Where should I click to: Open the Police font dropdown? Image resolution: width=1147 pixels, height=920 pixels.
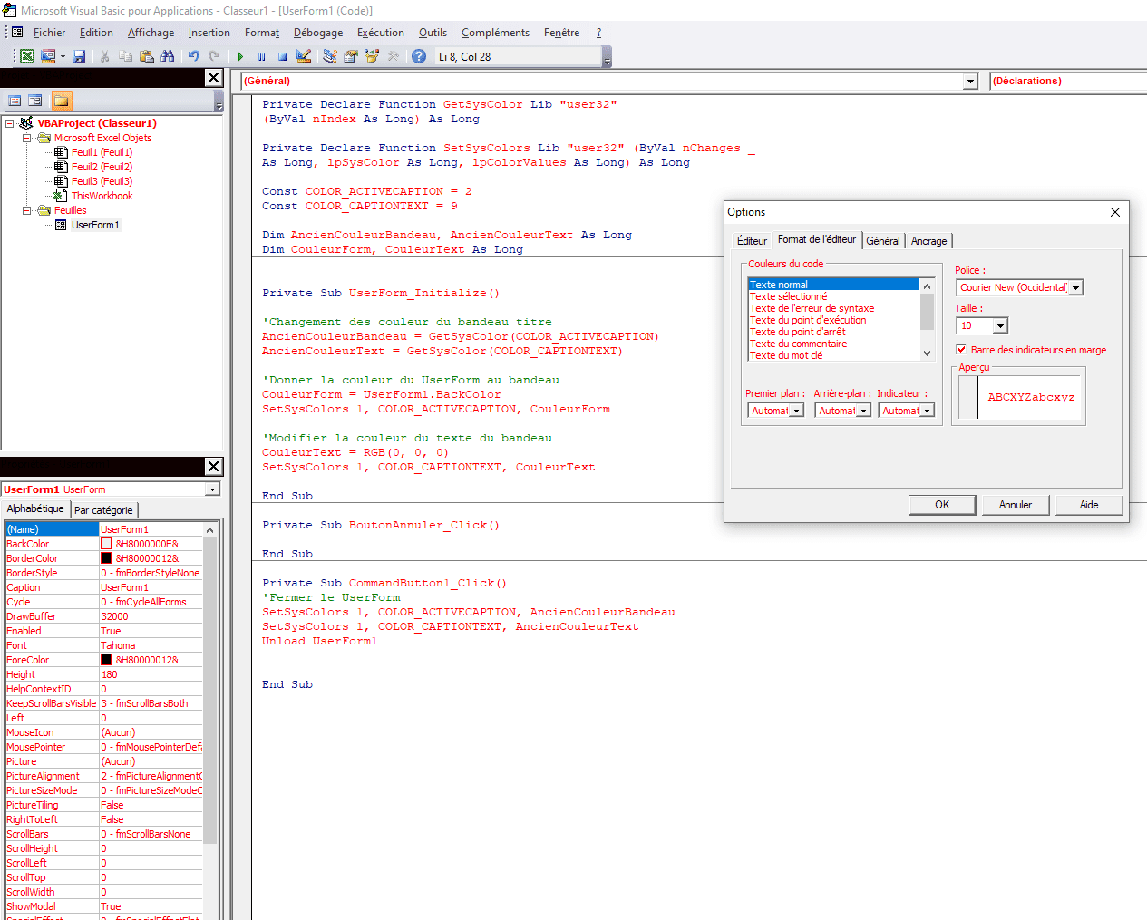1075,288
